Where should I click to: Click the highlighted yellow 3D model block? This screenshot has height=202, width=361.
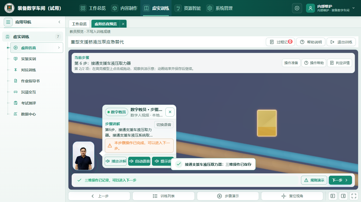[x=267, y=123]
